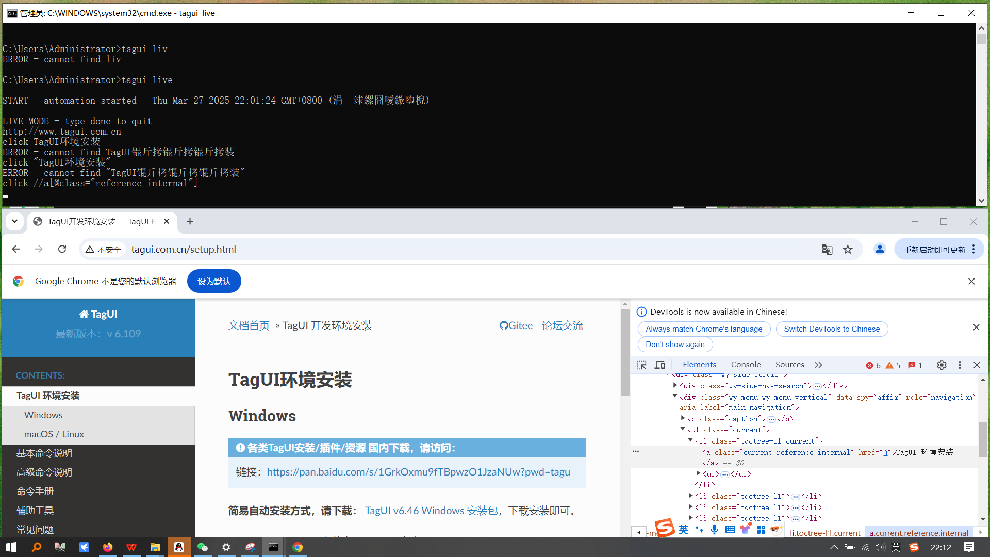The height and width of the screenshot is (557, 990).
Task: Dismiss the default browser infobar
Action: click(x=971, y=281)
